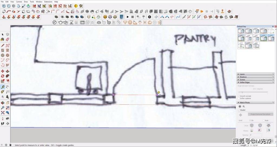The width and height of the screenshot is (277, 147).
Task: Click the status bar info circle icon
Action: pyautogui.click(x=6, y=145)
